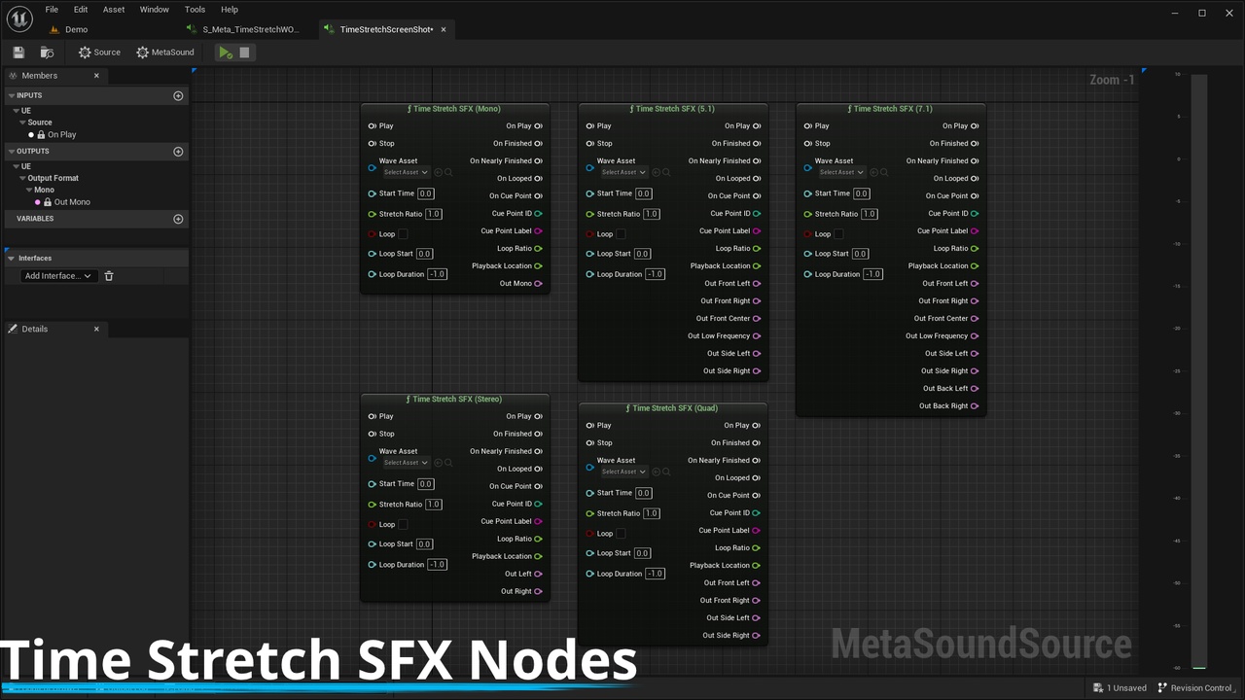Add a new output with the Outputs plus icon
This screenshot has height=700, width=1245.
pyautogui.click(x=178, y=152)
